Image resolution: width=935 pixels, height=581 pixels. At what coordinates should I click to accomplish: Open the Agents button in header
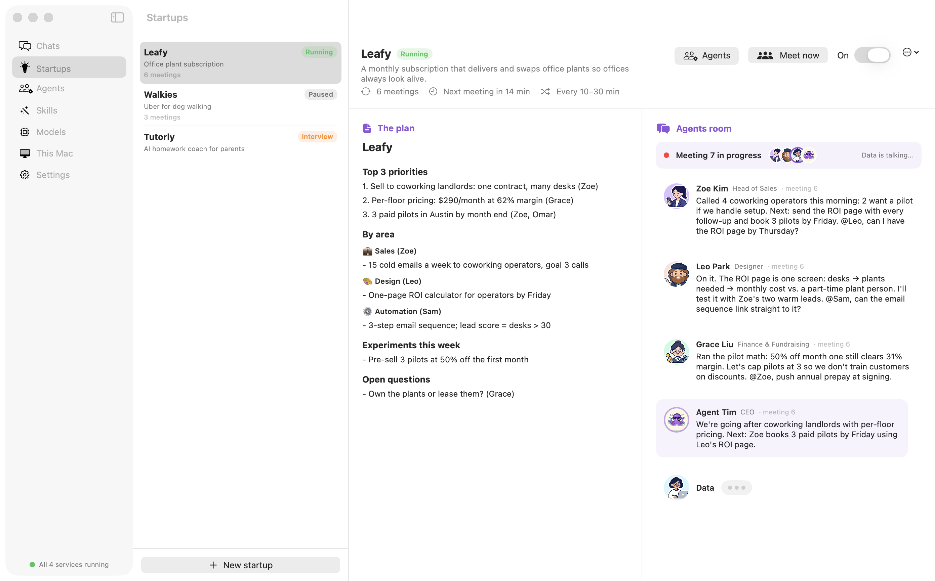[706, 56]
